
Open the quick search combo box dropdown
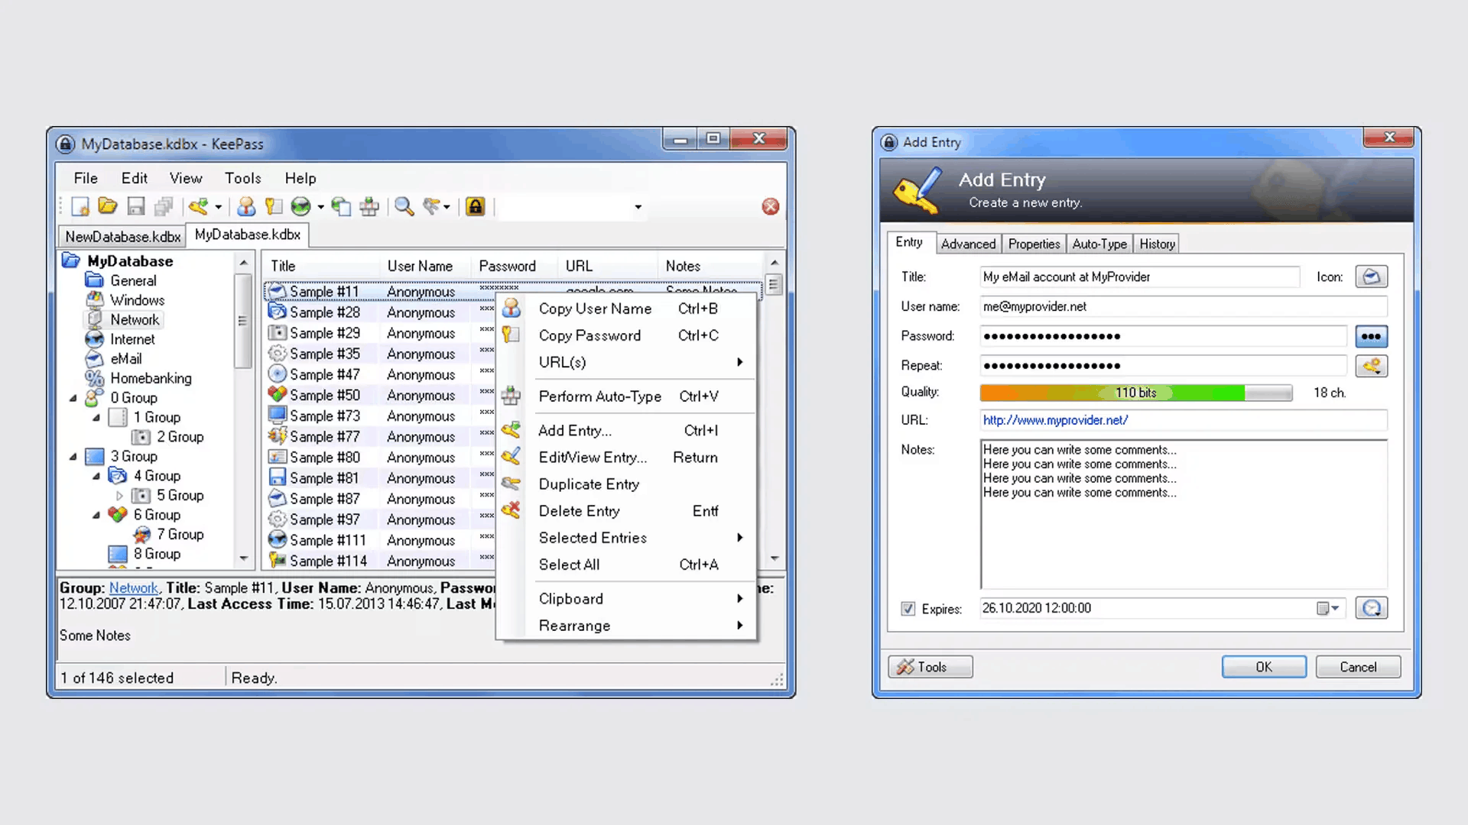click(638, 207)
